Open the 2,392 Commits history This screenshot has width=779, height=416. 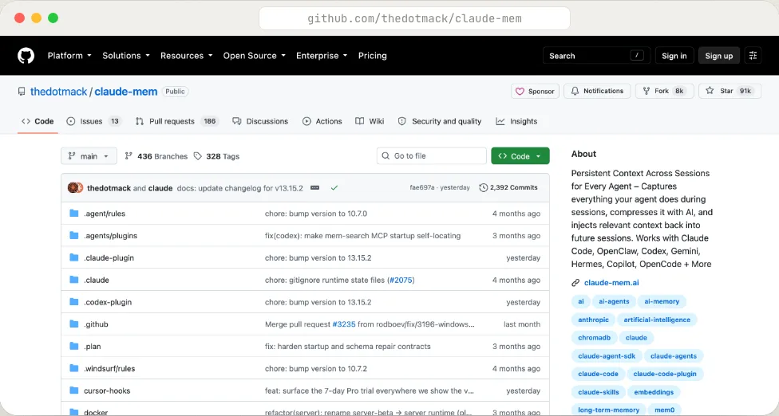(508, 187)
